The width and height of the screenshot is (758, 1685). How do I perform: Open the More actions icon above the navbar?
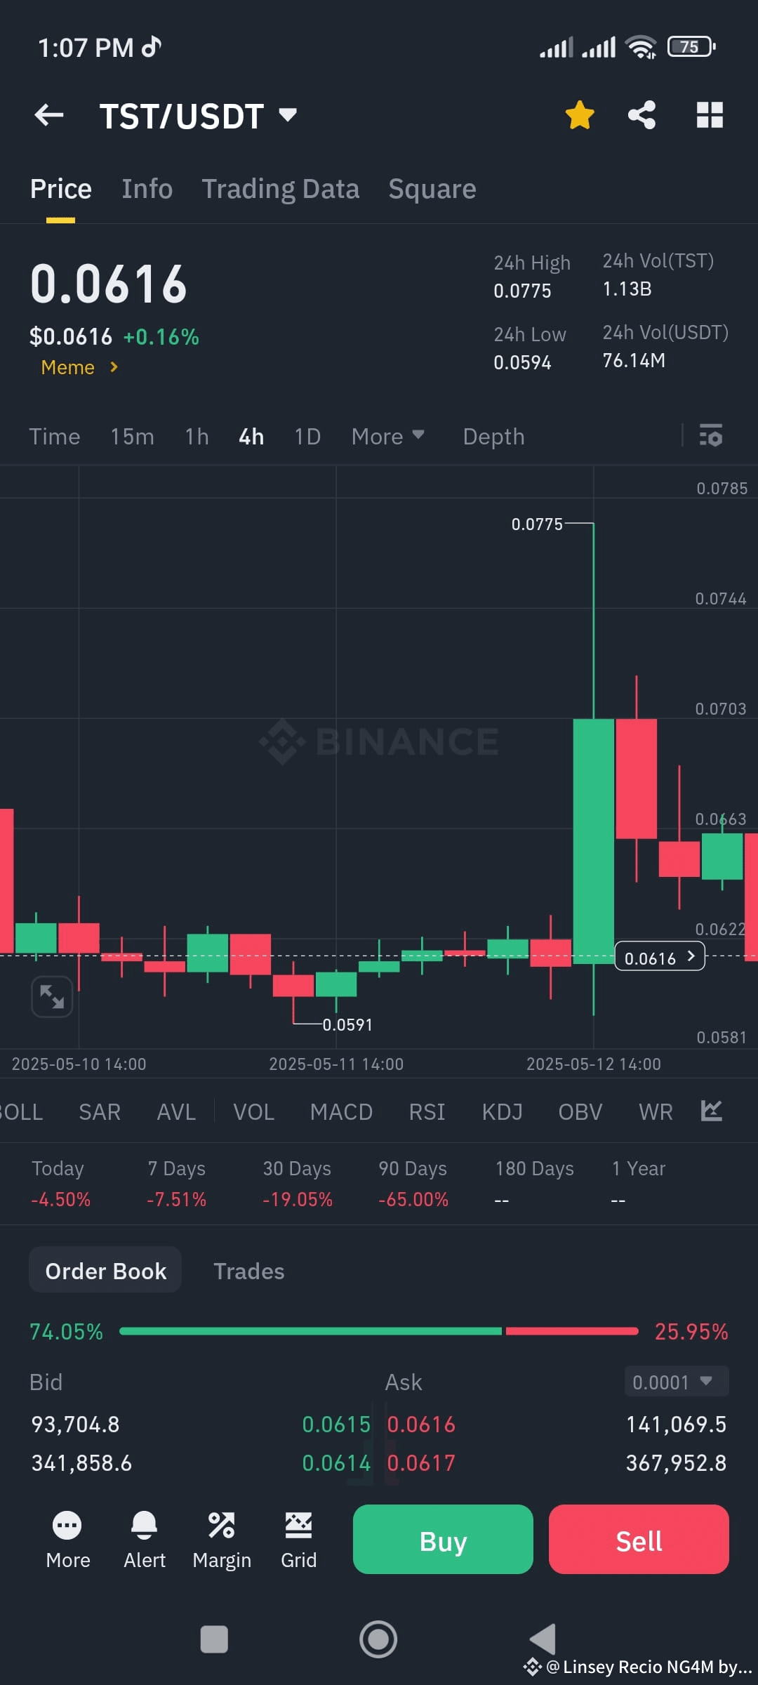click(67, 1540)
